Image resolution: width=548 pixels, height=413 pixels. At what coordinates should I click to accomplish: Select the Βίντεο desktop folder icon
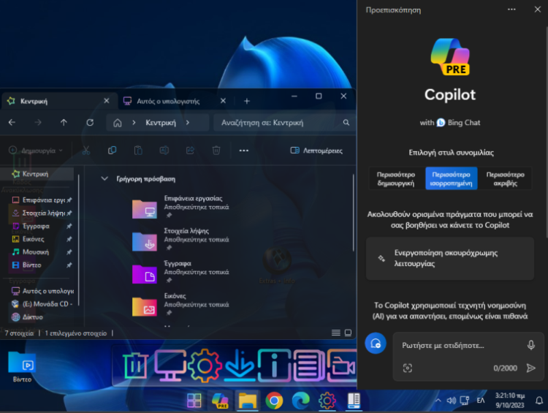point(22,368)
